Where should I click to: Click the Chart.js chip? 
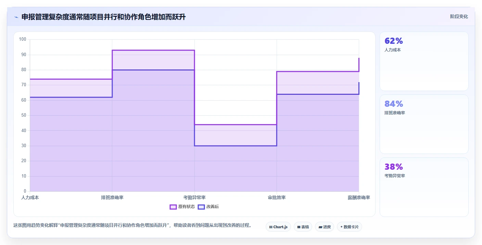278,227
